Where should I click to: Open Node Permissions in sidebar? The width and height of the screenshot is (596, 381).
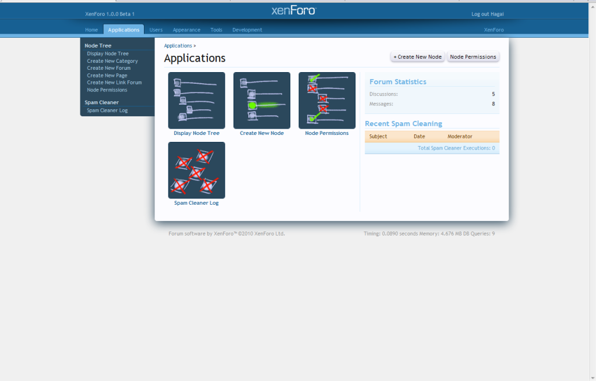point(107,90)
